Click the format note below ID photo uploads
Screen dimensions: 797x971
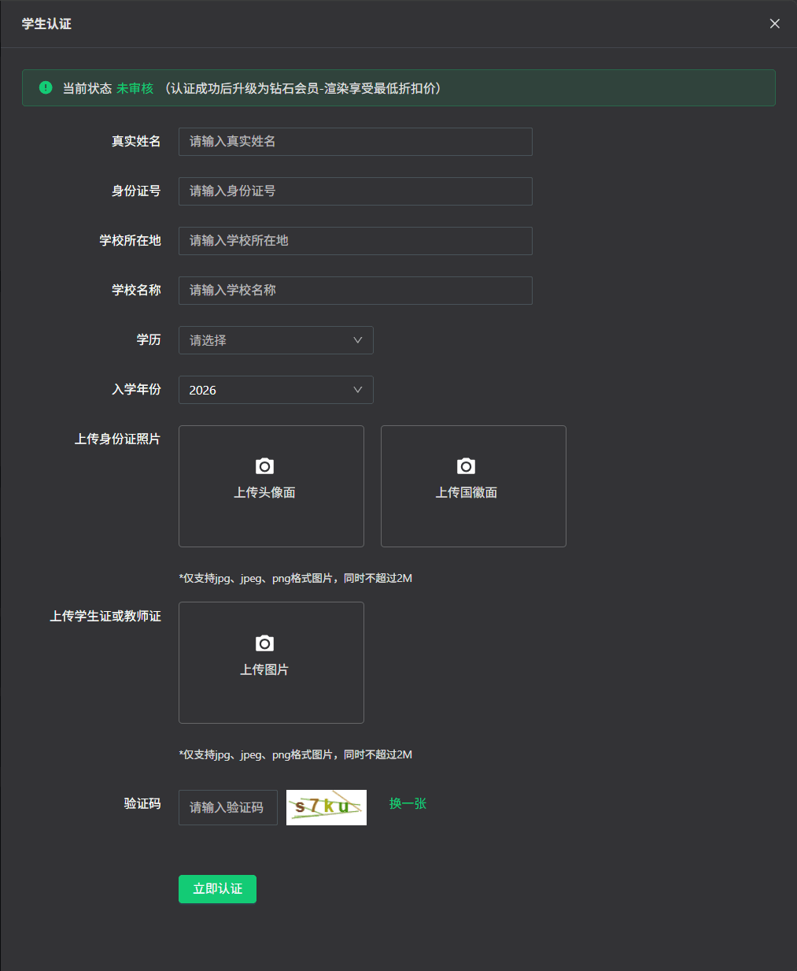(x=296, y=578)
